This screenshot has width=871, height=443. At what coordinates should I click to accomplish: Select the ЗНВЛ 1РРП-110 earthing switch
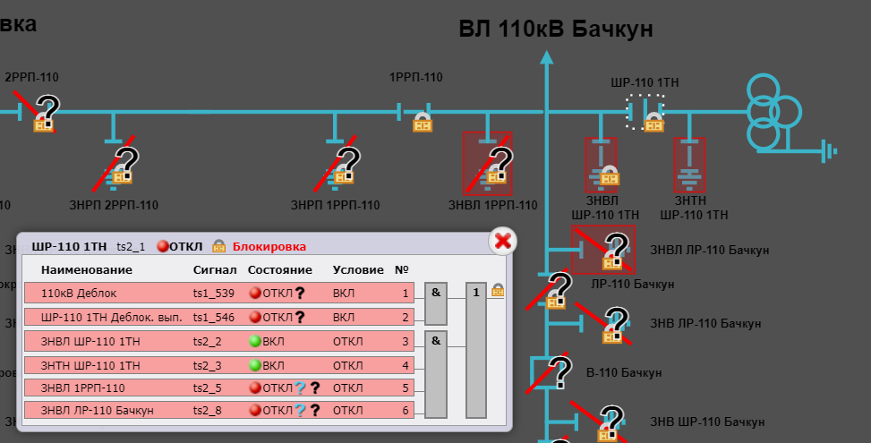(488, 164)
